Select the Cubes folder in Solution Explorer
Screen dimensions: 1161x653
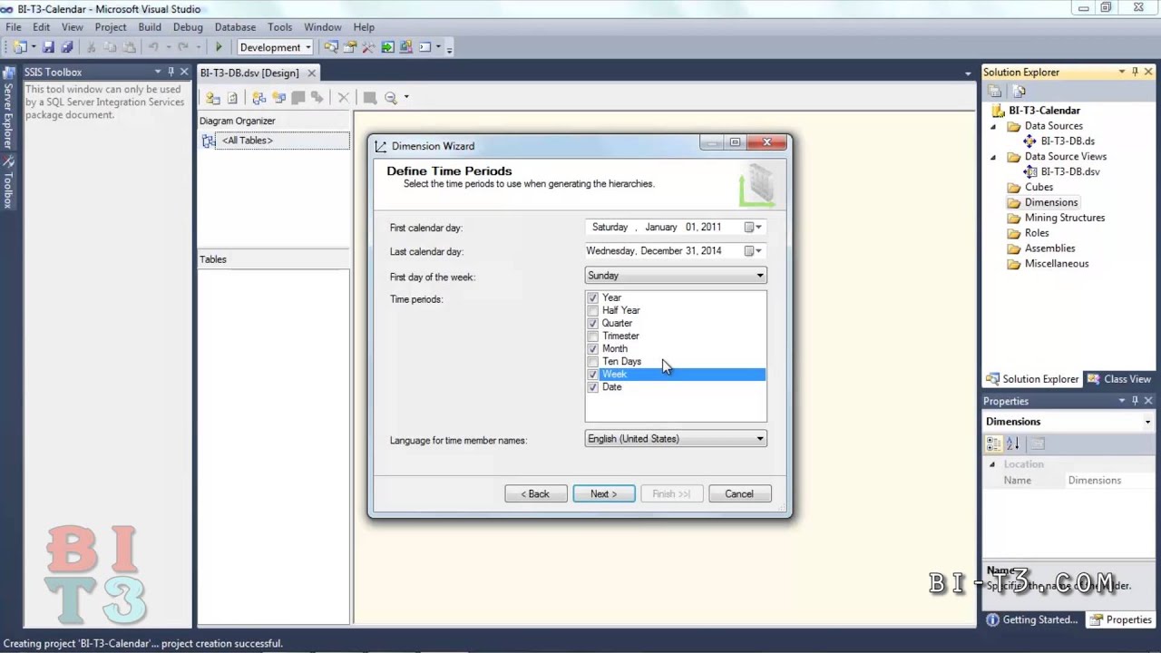(x=1039, y=188)
